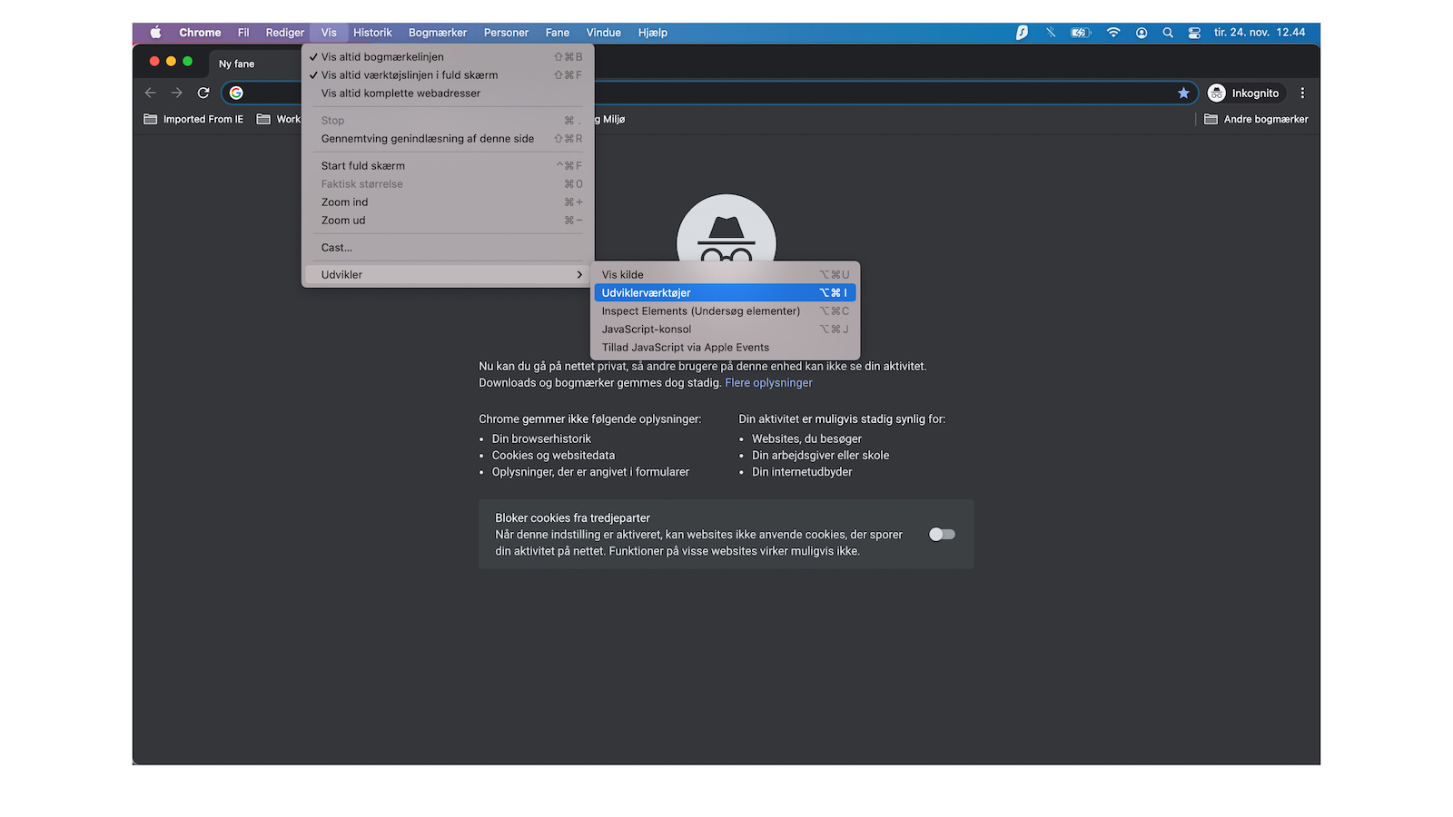Open the Surfshark VPN menu bar icon
The height and width of the screenshot is (817, 1453).
coord(1022,32)
